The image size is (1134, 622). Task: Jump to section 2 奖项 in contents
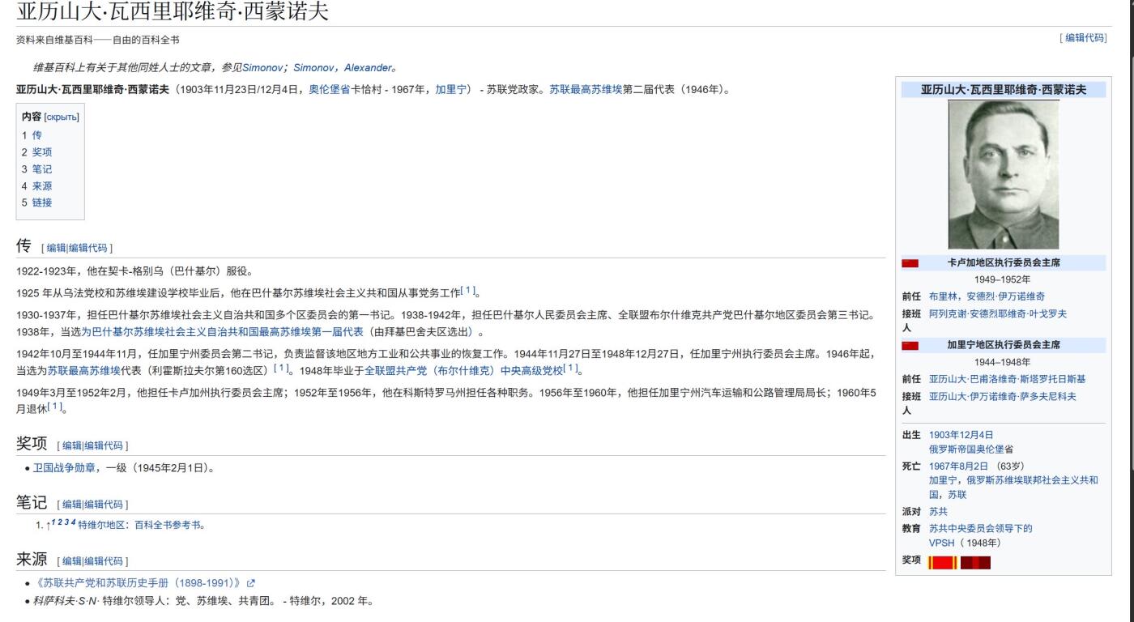pyautogui.click(x=37, y=152)
